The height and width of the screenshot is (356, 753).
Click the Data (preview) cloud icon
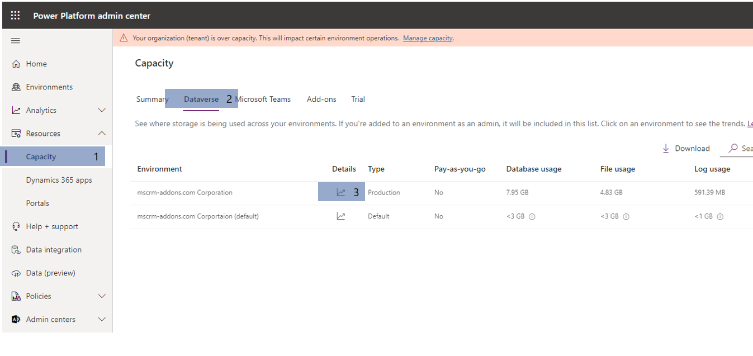[16, 273]
